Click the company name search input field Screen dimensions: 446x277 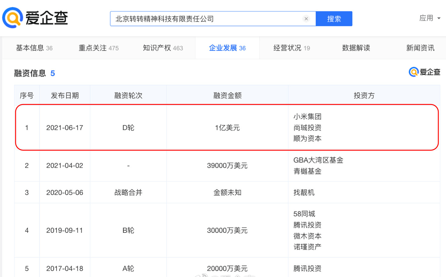tap(206, 19)
